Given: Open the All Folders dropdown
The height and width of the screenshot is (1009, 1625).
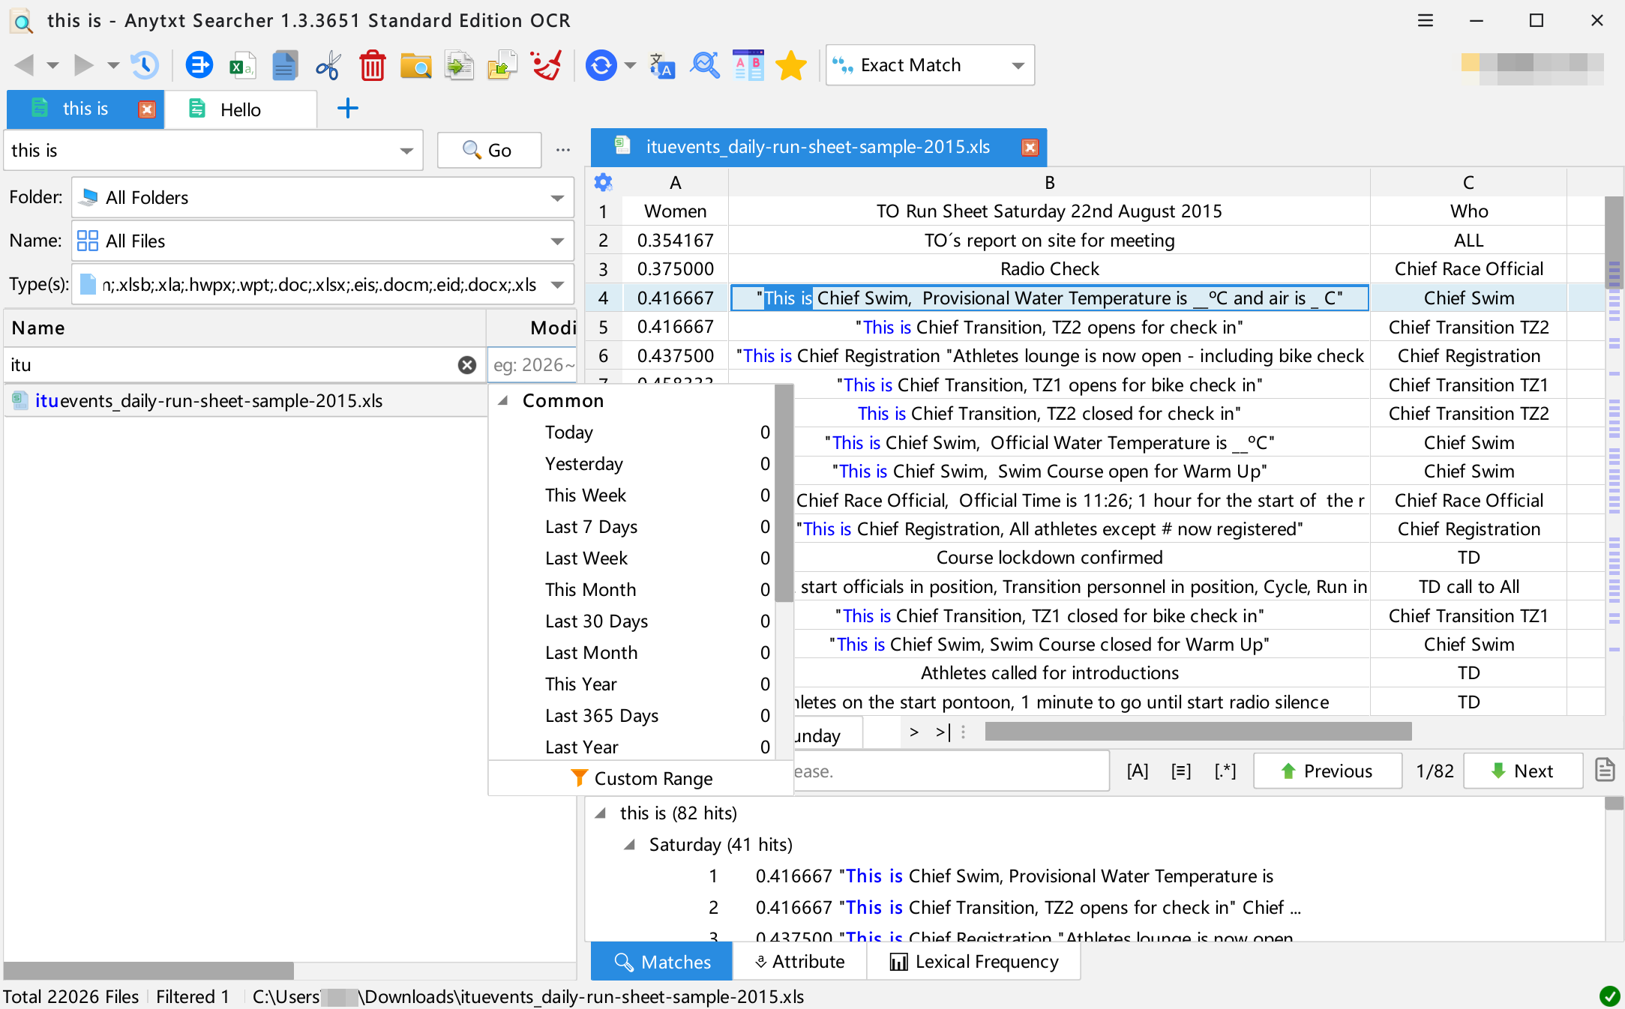Looking at the screenshot, I should point(323,197).
